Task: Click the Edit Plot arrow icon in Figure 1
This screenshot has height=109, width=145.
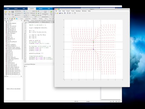Action: click(x=72, y=13)
